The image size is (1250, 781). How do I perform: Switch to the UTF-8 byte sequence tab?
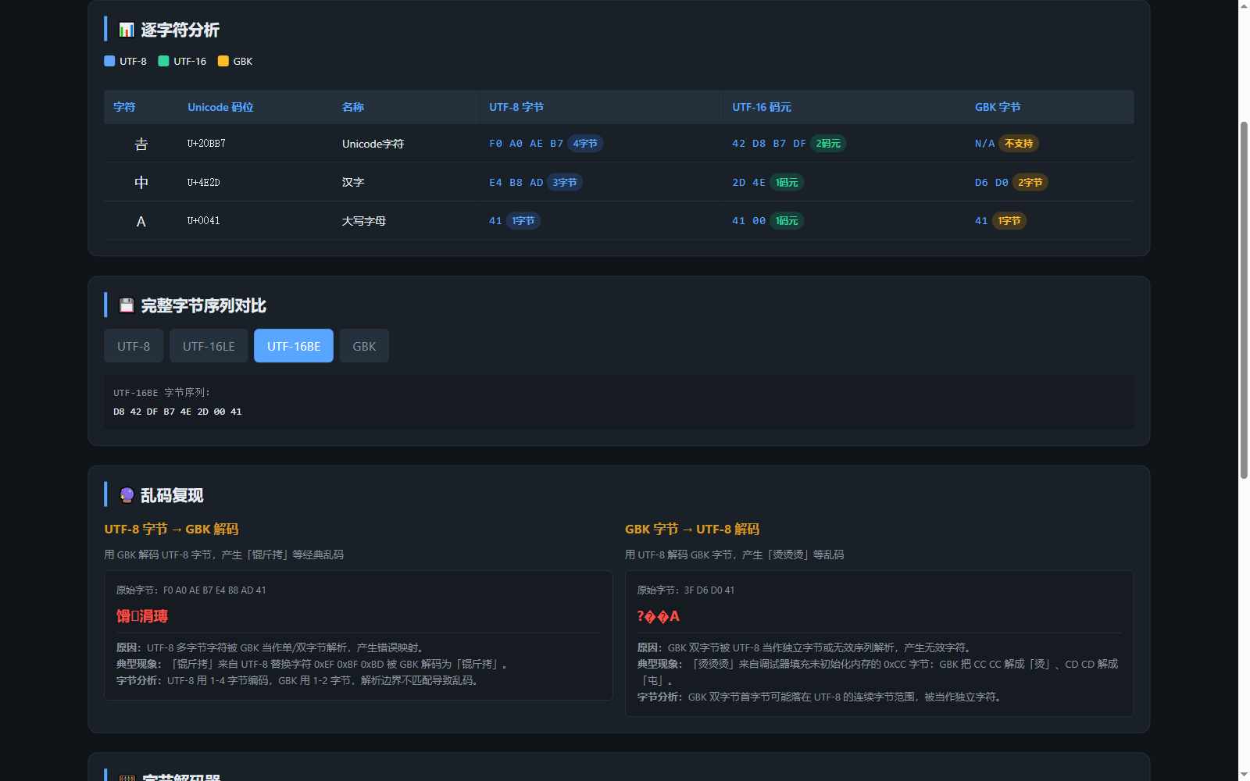pyautogui.click(x=134, y=346)
